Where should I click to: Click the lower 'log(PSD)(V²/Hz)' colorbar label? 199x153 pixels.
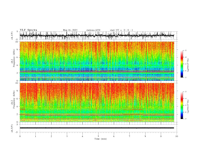click(x=188, y=106)
